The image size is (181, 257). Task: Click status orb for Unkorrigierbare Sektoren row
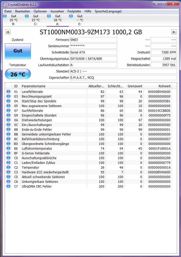pyautogui.click(x=8, y=182)
